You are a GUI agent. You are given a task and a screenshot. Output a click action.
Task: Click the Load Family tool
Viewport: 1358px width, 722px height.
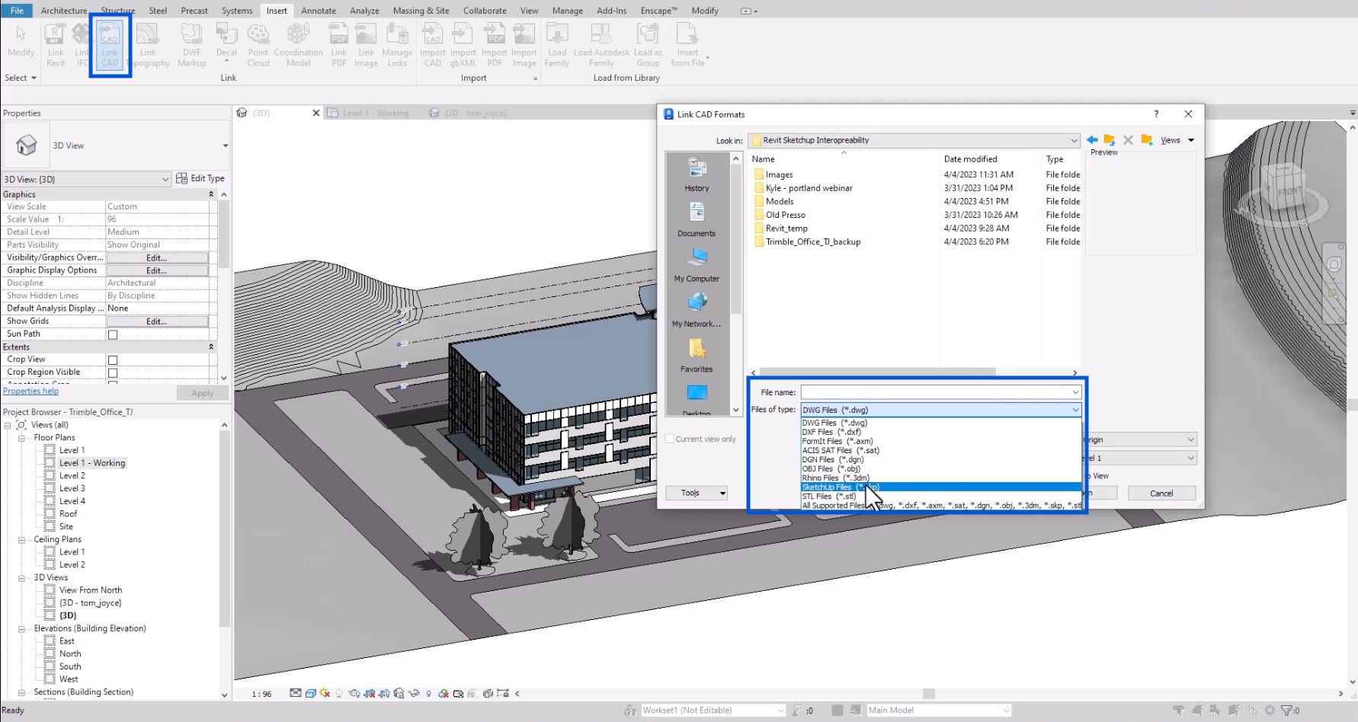[557, 44]
